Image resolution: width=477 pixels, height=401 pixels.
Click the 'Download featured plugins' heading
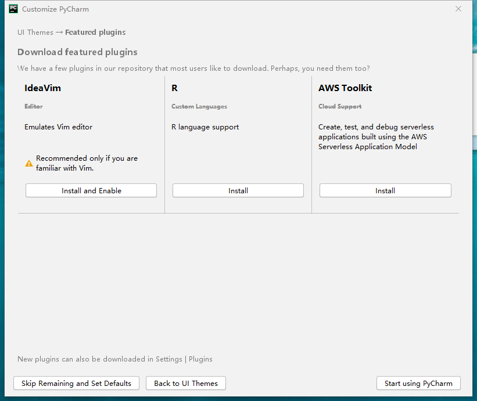tap(77, 52)
